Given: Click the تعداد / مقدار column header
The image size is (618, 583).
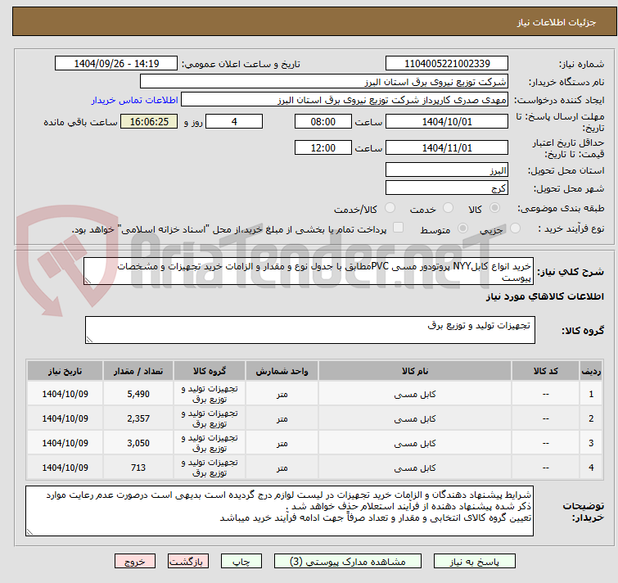Looking at the screenshot, I should pos(138,371).
